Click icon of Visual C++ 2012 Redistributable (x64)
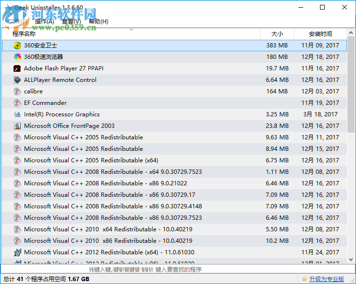 pos(17,252)
